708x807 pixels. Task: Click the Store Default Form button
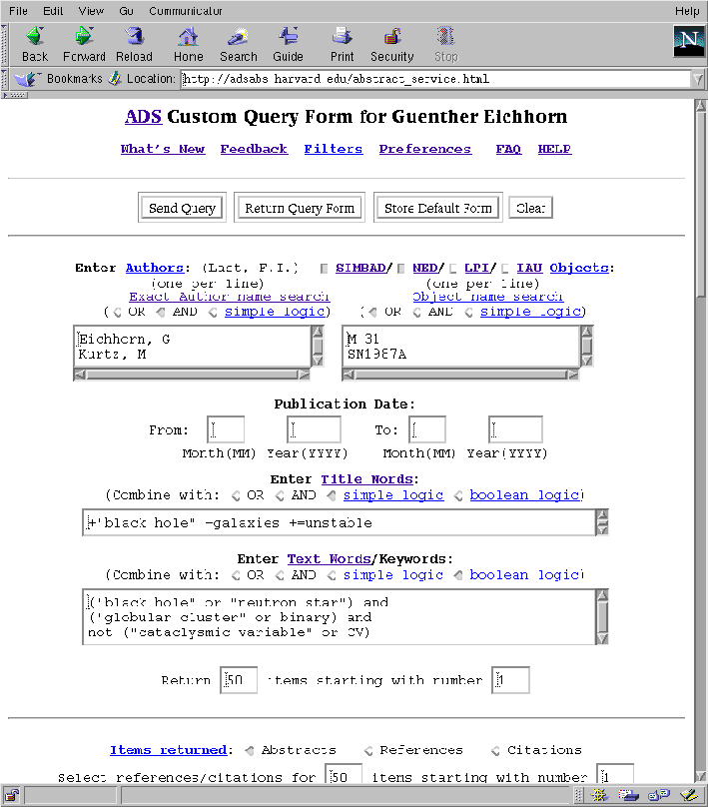[x=437, y=208]
